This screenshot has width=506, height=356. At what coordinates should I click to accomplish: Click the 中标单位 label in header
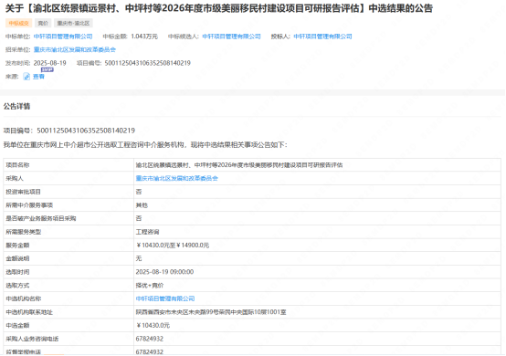[x=18, y=37]
